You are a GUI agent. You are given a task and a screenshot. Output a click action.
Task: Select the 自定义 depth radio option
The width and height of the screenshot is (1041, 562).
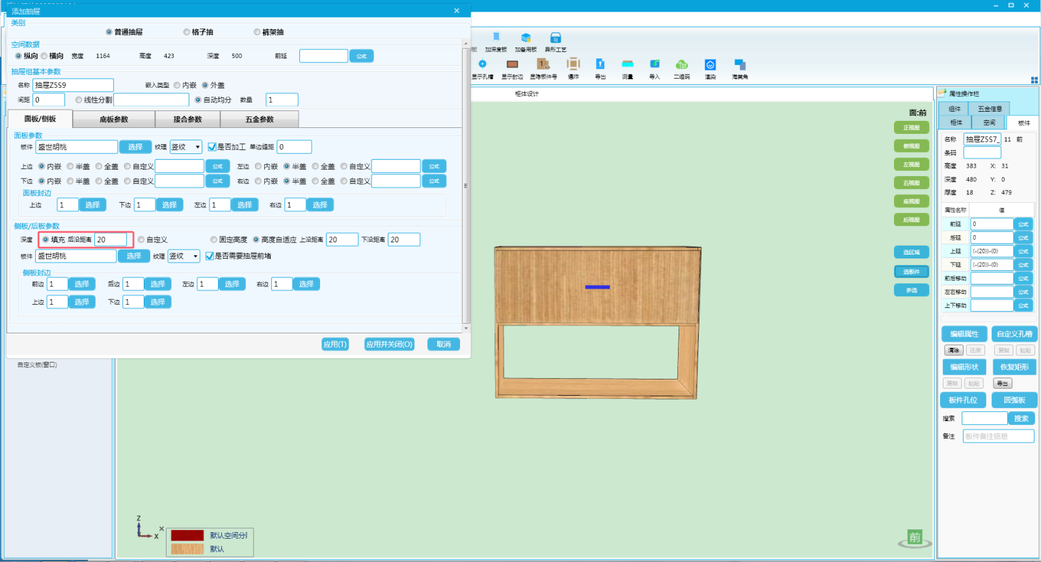click(141, 240)
